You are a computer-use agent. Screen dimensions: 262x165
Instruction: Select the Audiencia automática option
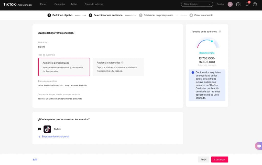(x=118, y=67)
